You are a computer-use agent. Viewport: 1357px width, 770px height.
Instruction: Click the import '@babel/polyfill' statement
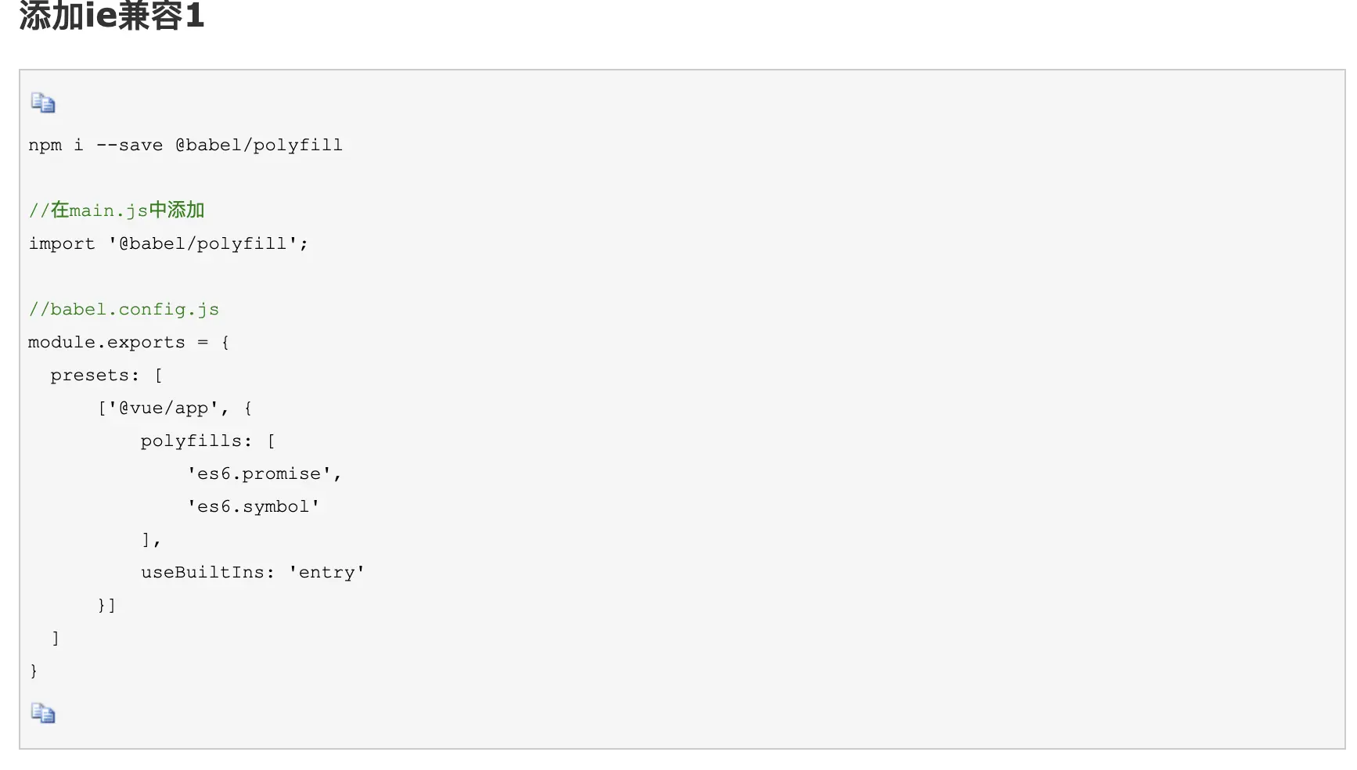pos(168,243)
